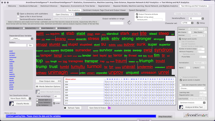
Task: Click the moon icon beside Classify Words
Action: pos(11,104)
